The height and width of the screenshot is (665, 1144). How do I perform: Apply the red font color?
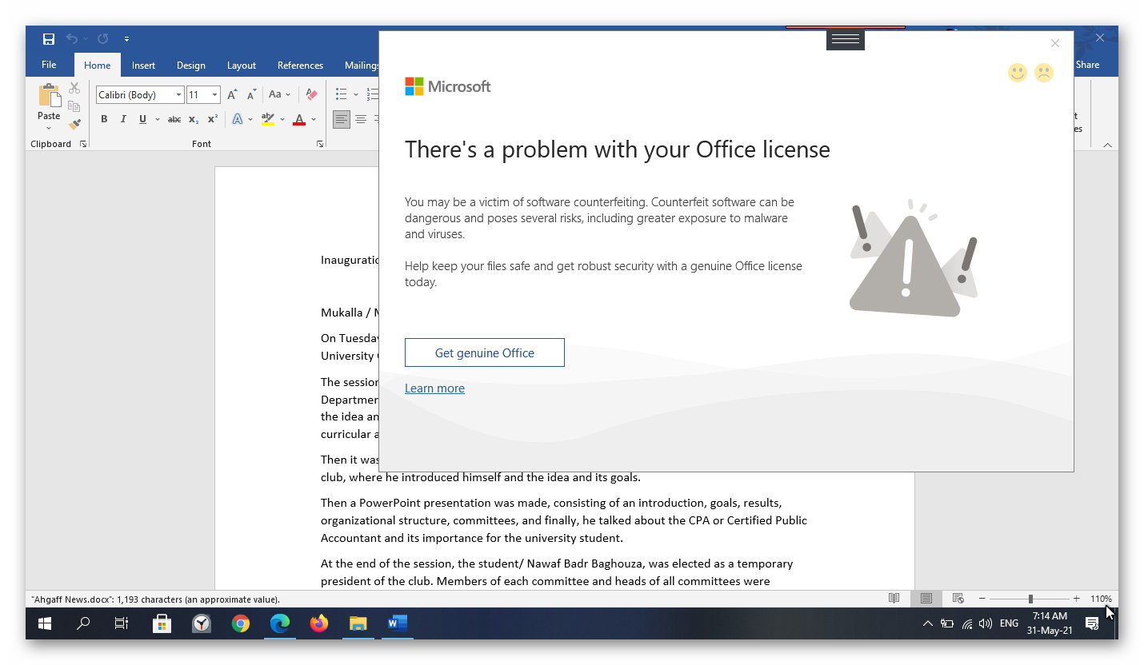299,119
